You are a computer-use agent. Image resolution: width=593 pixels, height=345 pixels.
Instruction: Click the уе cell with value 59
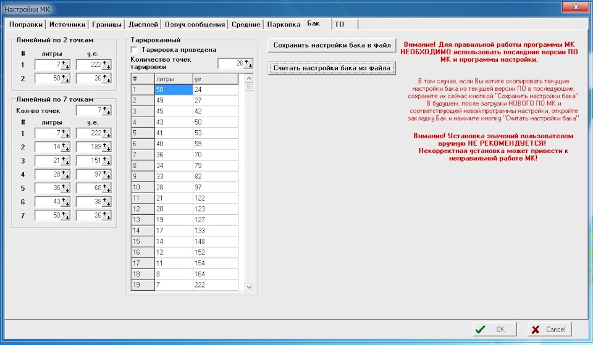pyautogui.click(x=216, y=144)
